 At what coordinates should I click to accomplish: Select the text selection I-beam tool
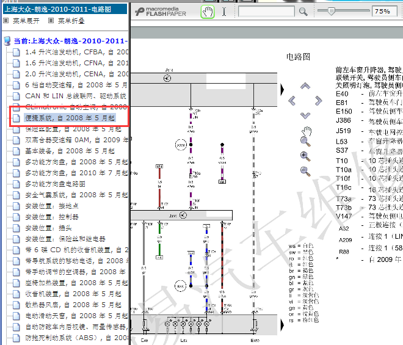point(224,12)
